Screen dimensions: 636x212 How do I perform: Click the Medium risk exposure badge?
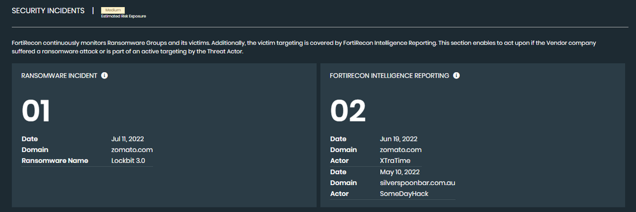click(113, 10)
